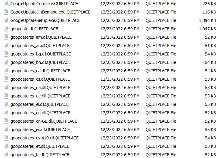The height and width of the screenshot is (158, 223).
Task: Select file name goopdateres_el.dll.QUIETPLACE
Action: (x=39, y=104)
